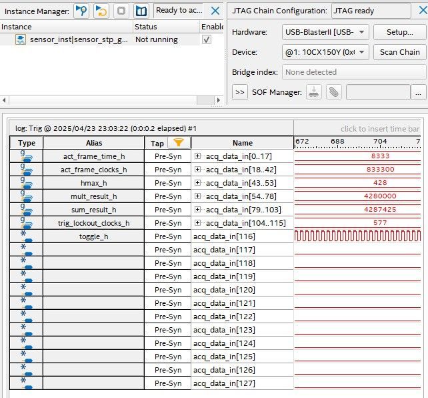Click SOF Manager program device icon
This screenshot has width=428, height=398.
tap(314, 92)
